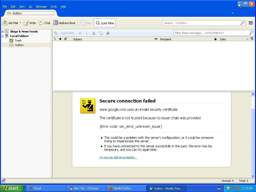Click the magnifier in the message filter box

tap(251, 33)
